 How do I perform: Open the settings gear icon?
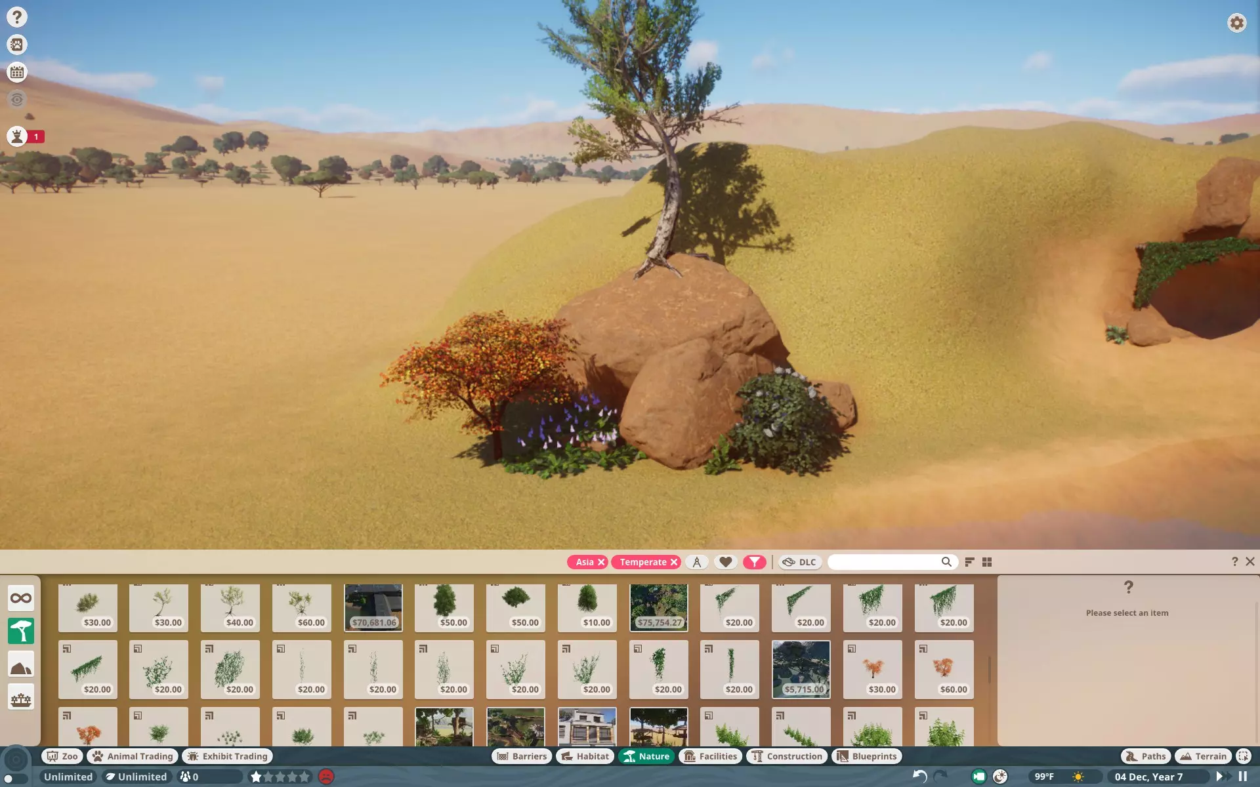pyautogui.click(x=1236, y=23)
